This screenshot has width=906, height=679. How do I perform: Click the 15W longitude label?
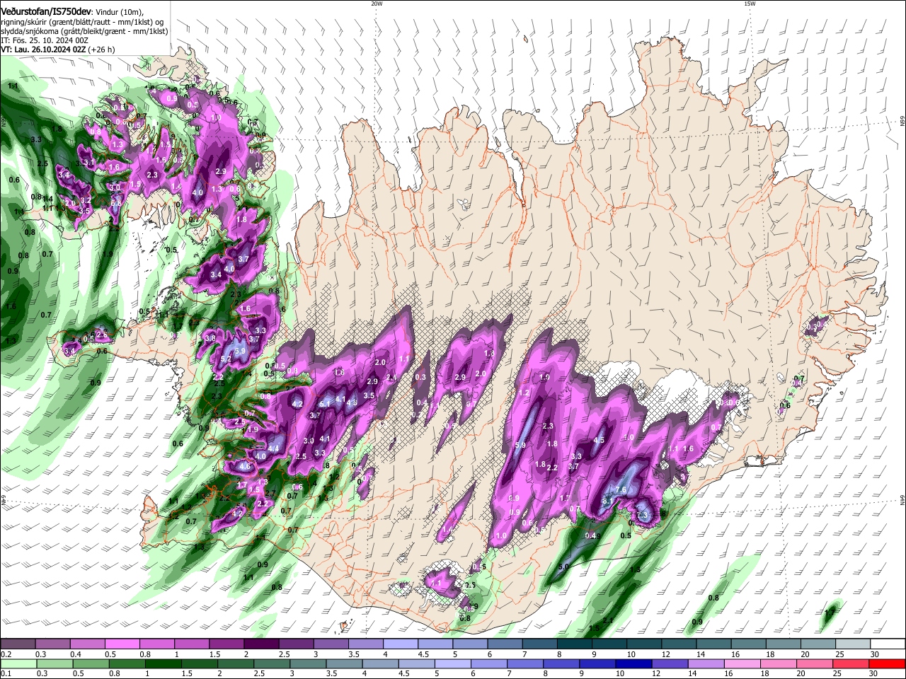(750, 4)
